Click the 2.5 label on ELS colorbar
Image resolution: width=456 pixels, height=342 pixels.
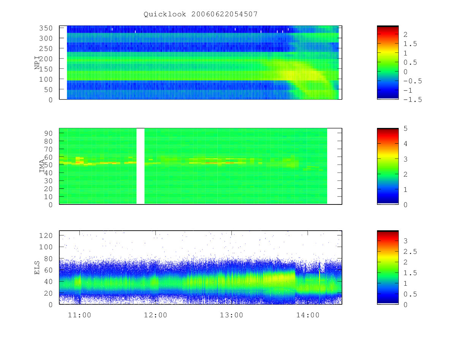coord(410,251)
